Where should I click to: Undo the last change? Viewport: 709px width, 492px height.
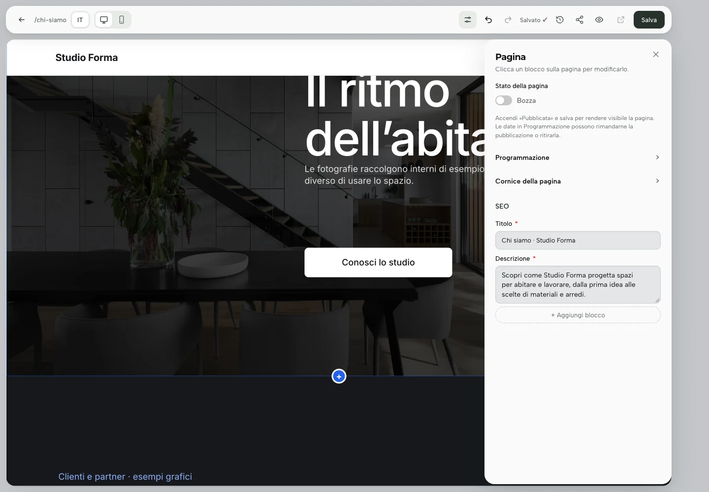(x=488, y=20)
